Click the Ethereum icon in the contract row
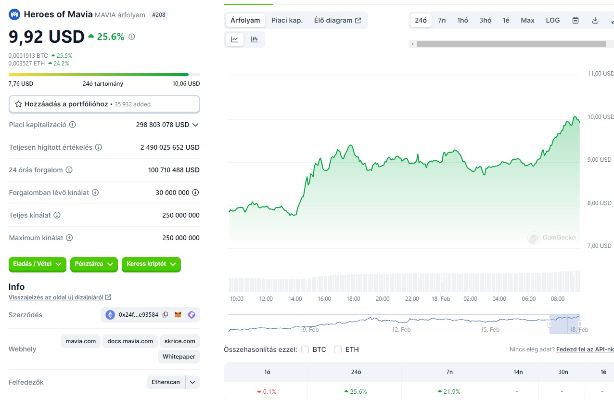614x400 pixels. point(110,315)
